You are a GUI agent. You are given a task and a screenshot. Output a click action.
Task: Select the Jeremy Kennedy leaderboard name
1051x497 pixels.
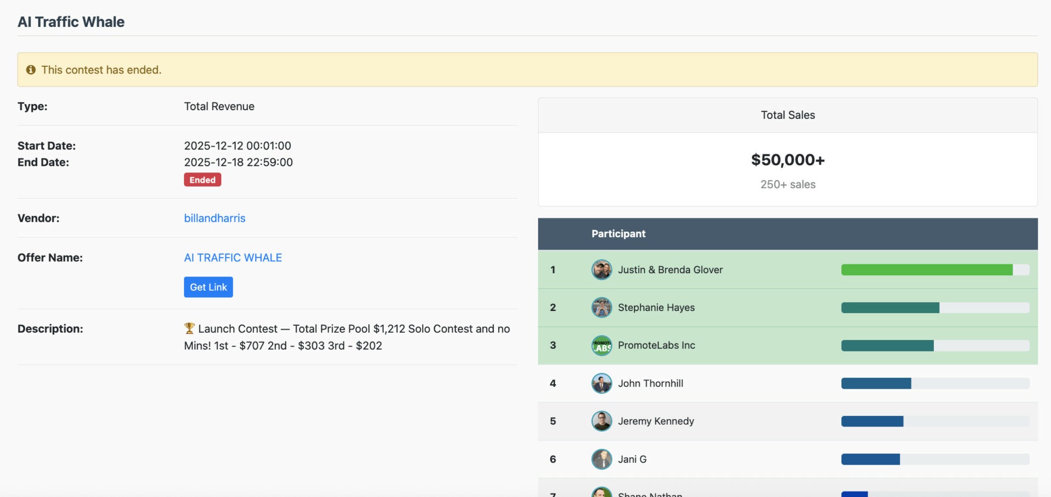coord(656,421)
